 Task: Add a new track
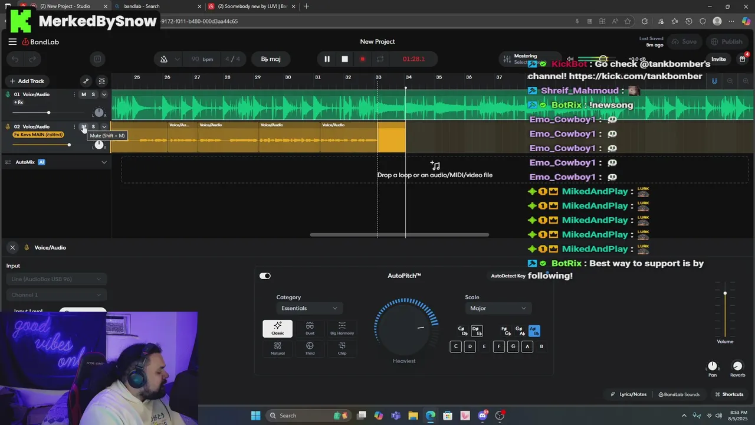27,81
